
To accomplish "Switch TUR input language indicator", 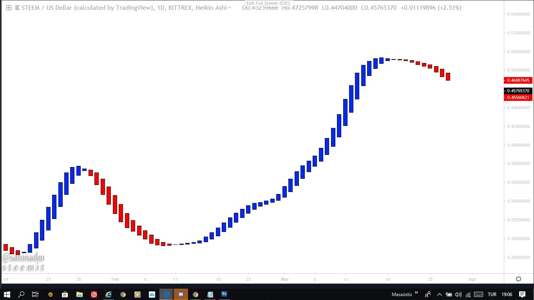I will coord(492,294).
